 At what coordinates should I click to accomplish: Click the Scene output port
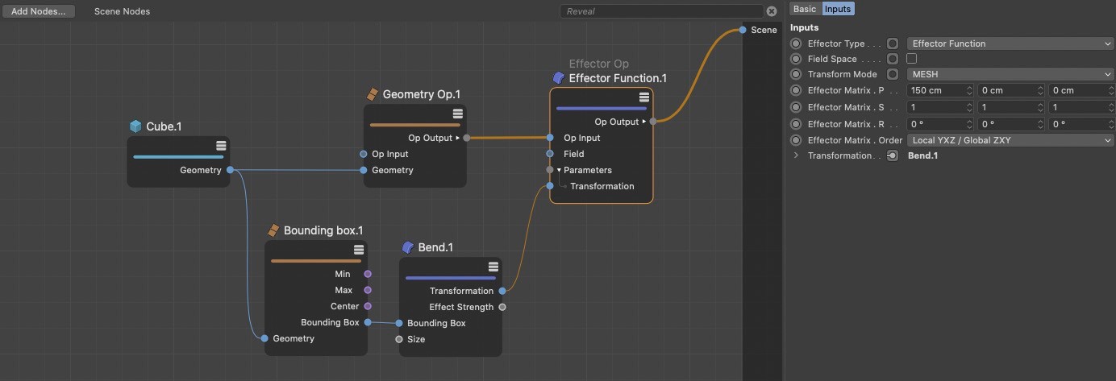coord(743,30)
